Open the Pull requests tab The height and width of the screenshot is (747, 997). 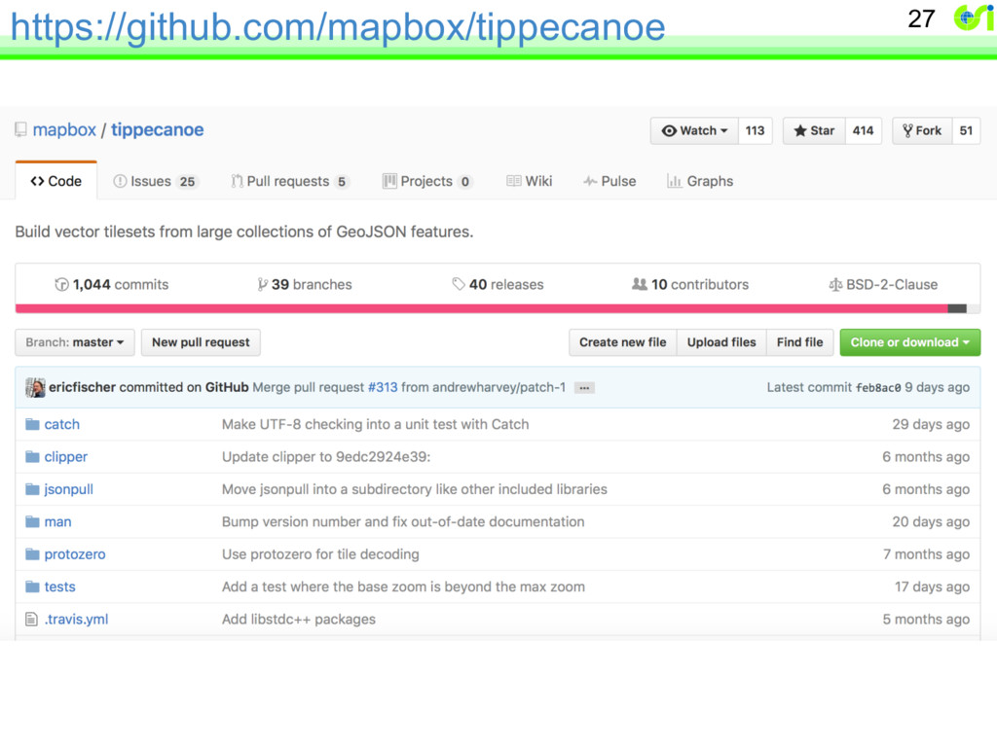290,181
